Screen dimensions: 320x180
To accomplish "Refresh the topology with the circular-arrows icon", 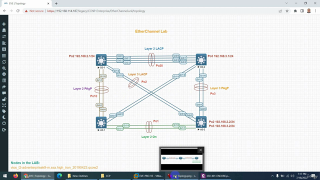I will tap(4, 62).
